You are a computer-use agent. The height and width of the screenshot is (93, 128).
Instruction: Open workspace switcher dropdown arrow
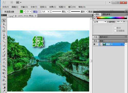(110, 3)
